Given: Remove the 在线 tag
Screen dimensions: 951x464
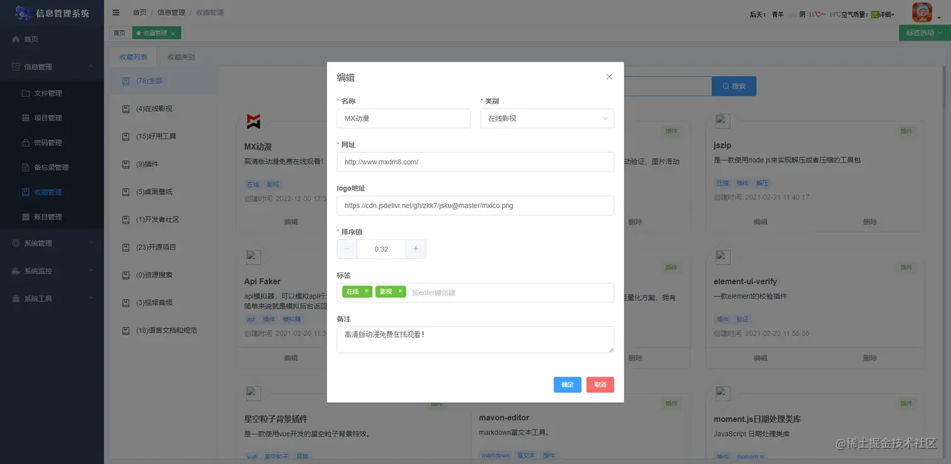Looking at the screenshot, I should (367, 291).
